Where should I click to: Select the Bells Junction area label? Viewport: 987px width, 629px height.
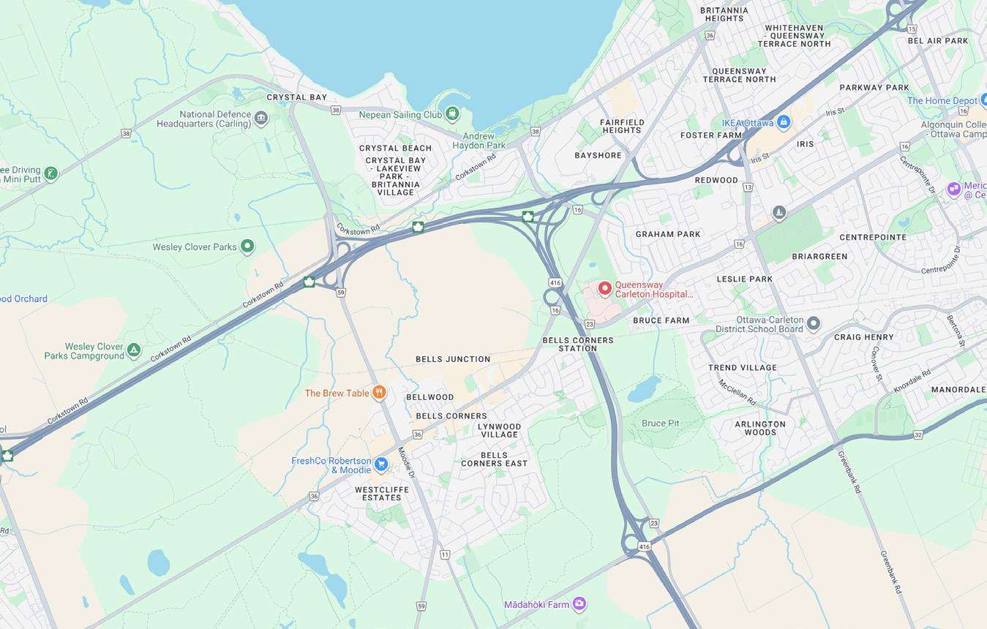pyautogui.click(x=453, y=359)
